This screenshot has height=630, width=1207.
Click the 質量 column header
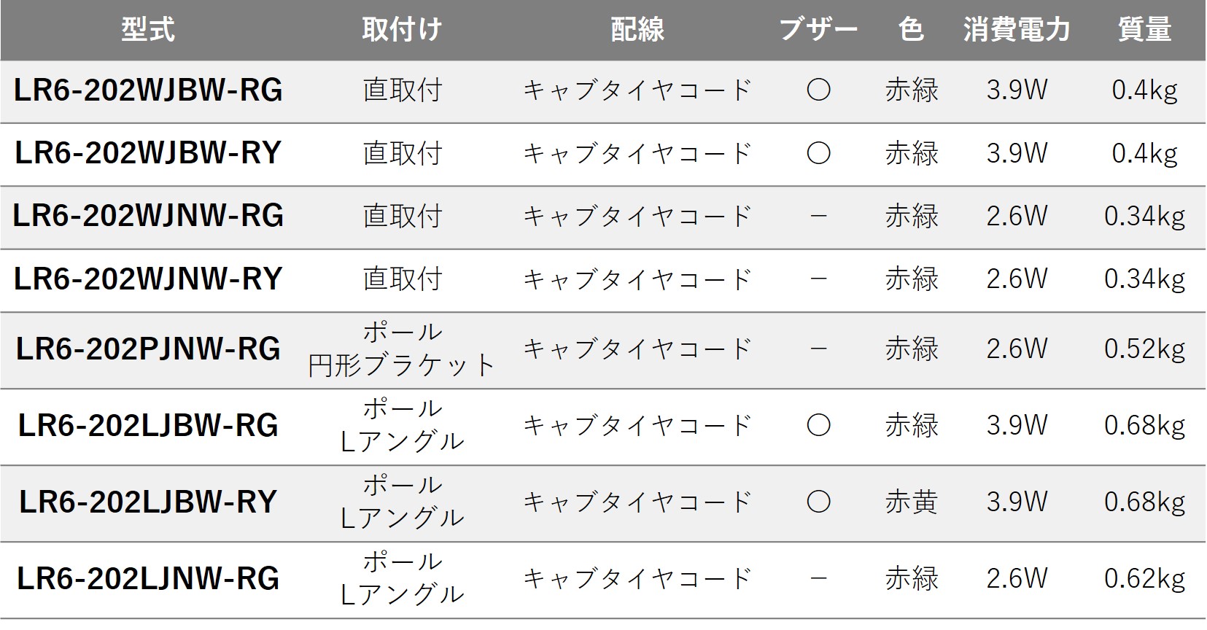(x=1144, y=30)
